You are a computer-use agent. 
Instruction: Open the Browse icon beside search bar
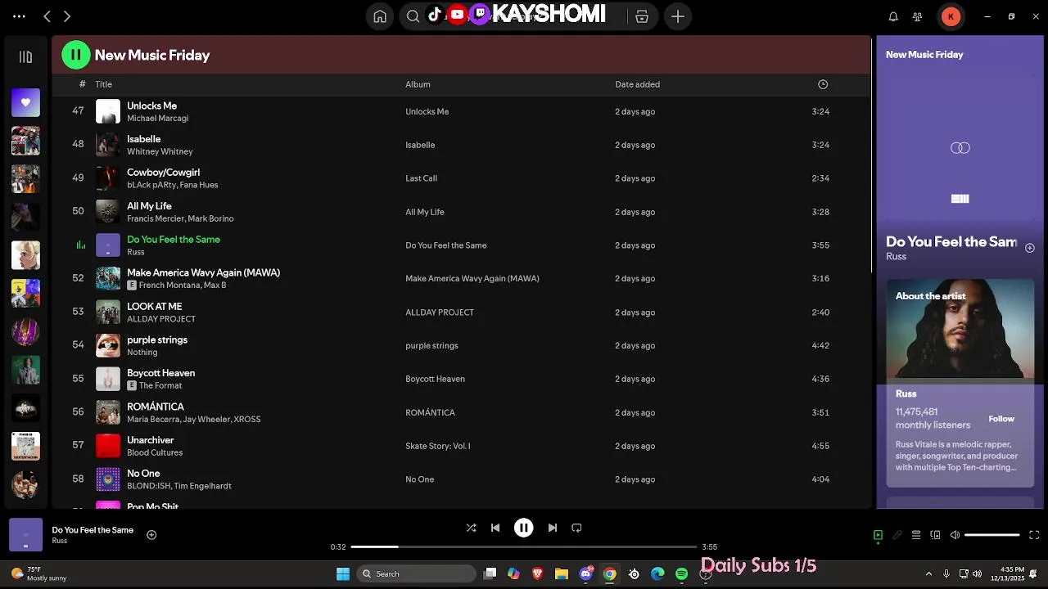tap(642, 16)
